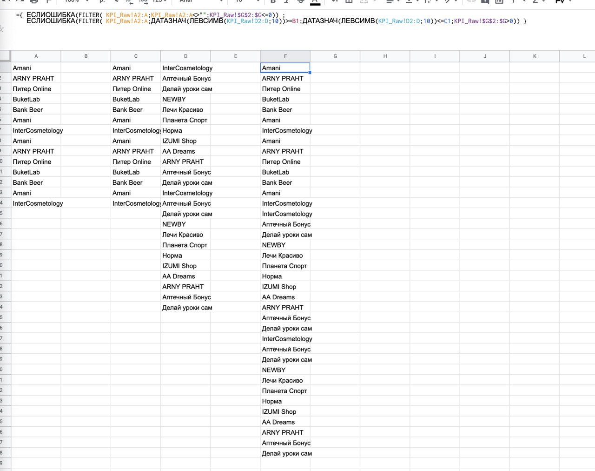
Task: Select cell D6 containing Планета Спорт
Action: [x=185, y=120]
